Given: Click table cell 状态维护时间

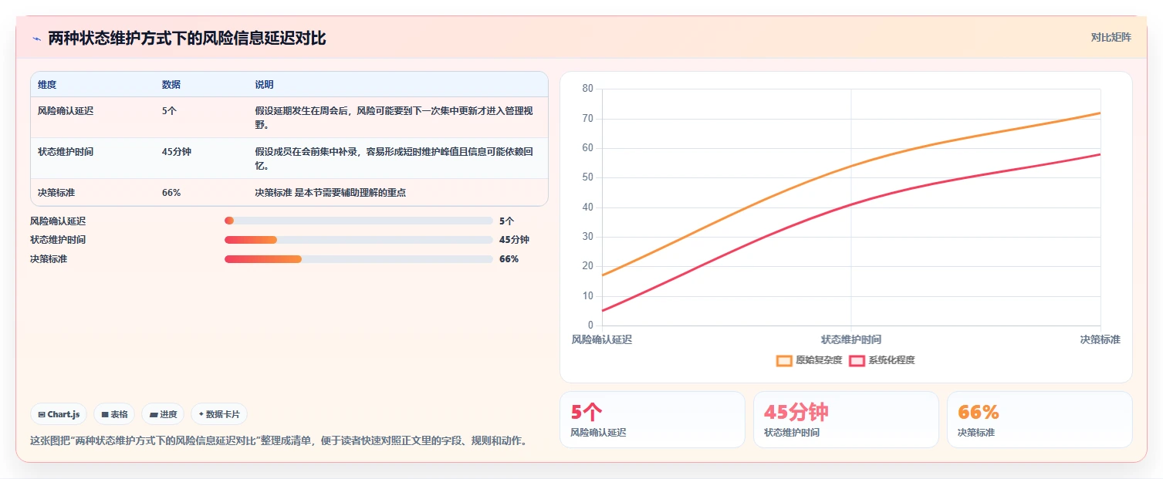Looking at the screenshot, I should [x=66, y=152].
